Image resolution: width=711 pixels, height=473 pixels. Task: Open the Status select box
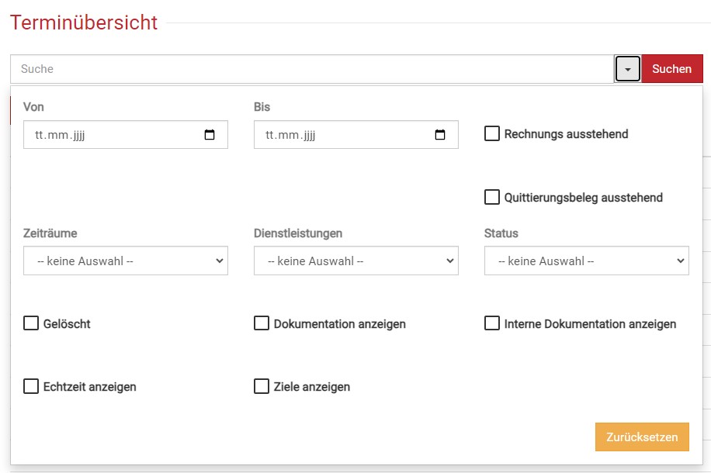[586, 261]
